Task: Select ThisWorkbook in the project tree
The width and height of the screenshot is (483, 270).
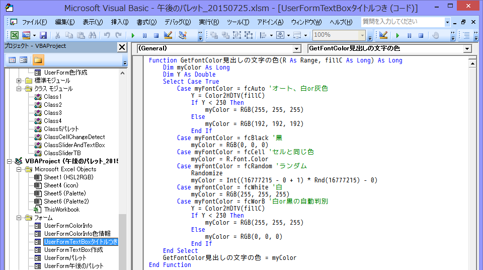Action: point(61,210)
